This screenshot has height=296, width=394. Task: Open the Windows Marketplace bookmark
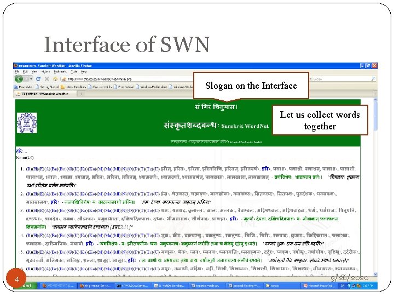(152, 87)
